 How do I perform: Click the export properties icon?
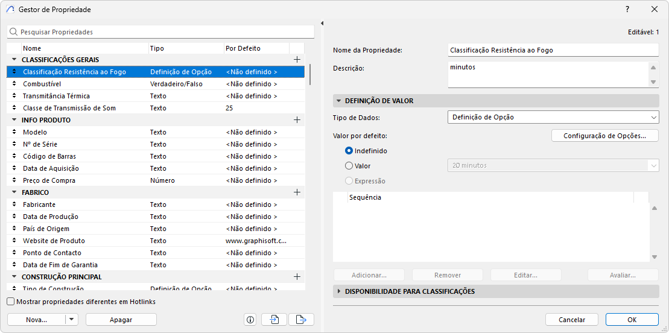pyautogui.click(x=301, y=320)
